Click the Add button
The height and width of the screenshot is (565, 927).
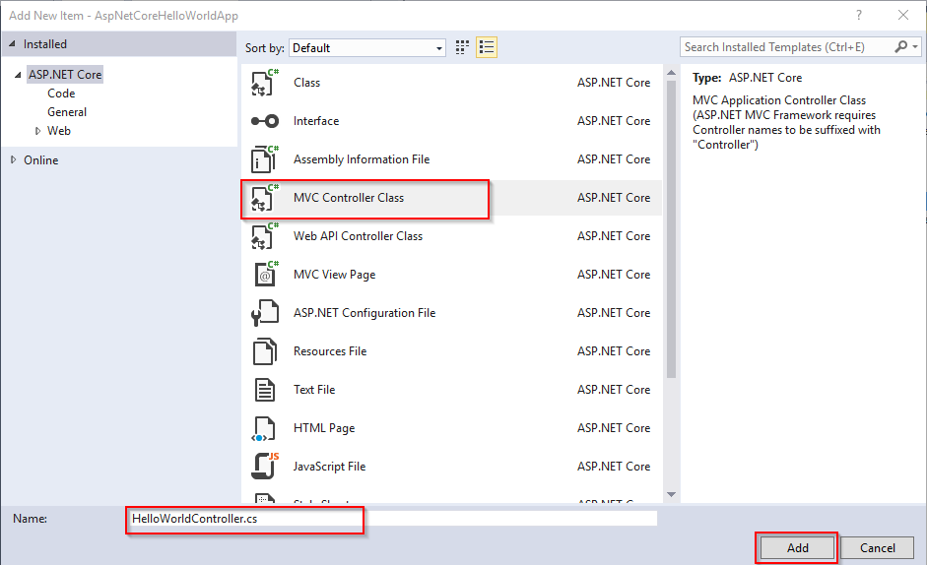[x=797, y=548]
